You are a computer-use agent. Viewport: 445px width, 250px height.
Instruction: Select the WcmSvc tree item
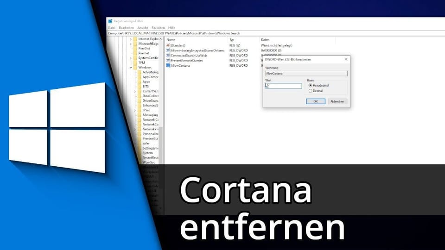point(149,162)
